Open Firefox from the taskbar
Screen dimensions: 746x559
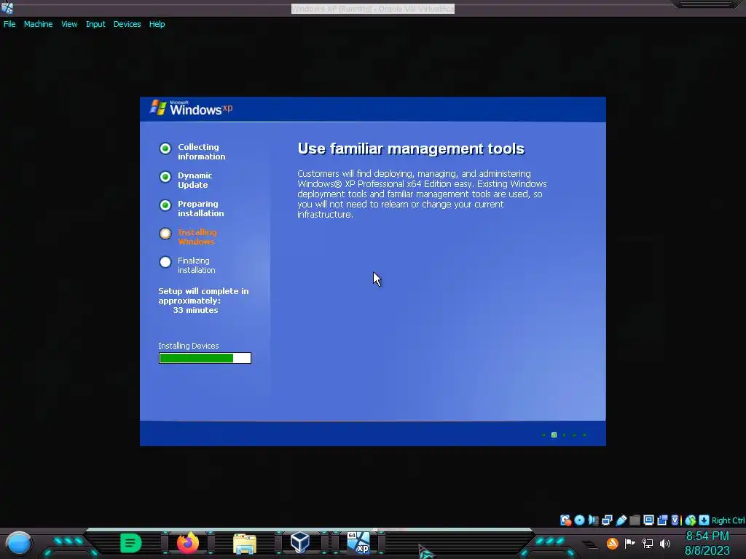188,543
